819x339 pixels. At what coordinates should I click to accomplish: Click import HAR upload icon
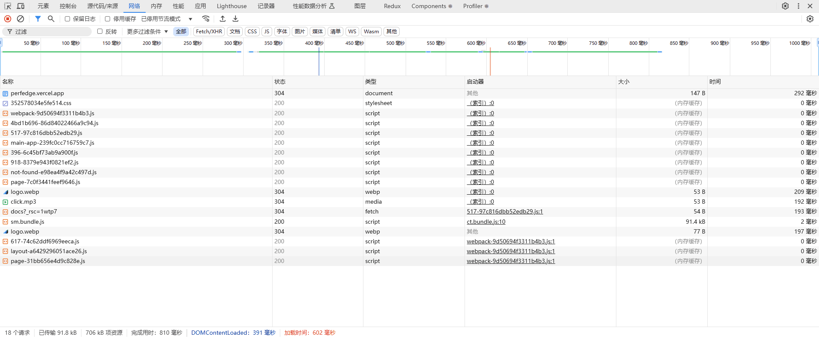[223, 19]
